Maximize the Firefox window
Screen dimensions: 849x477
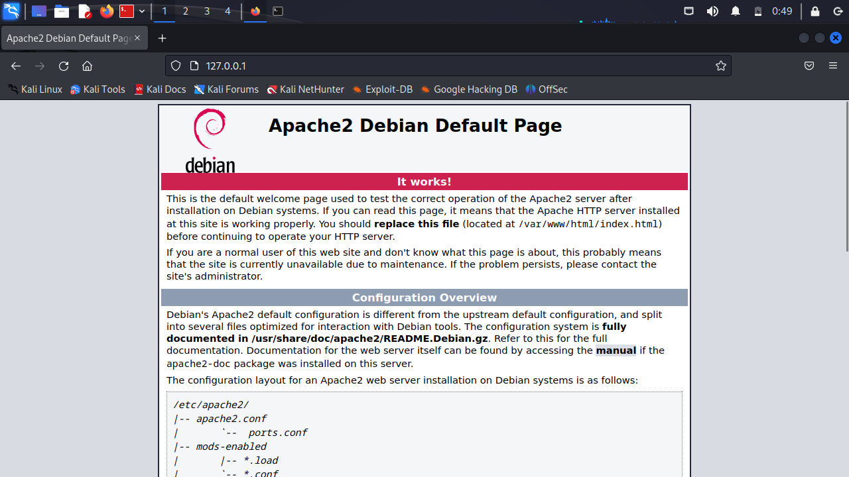tap(820, 38)
